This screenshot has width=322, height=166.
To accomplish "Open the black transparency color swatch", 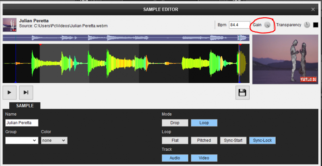I will (x=316, y=25).
